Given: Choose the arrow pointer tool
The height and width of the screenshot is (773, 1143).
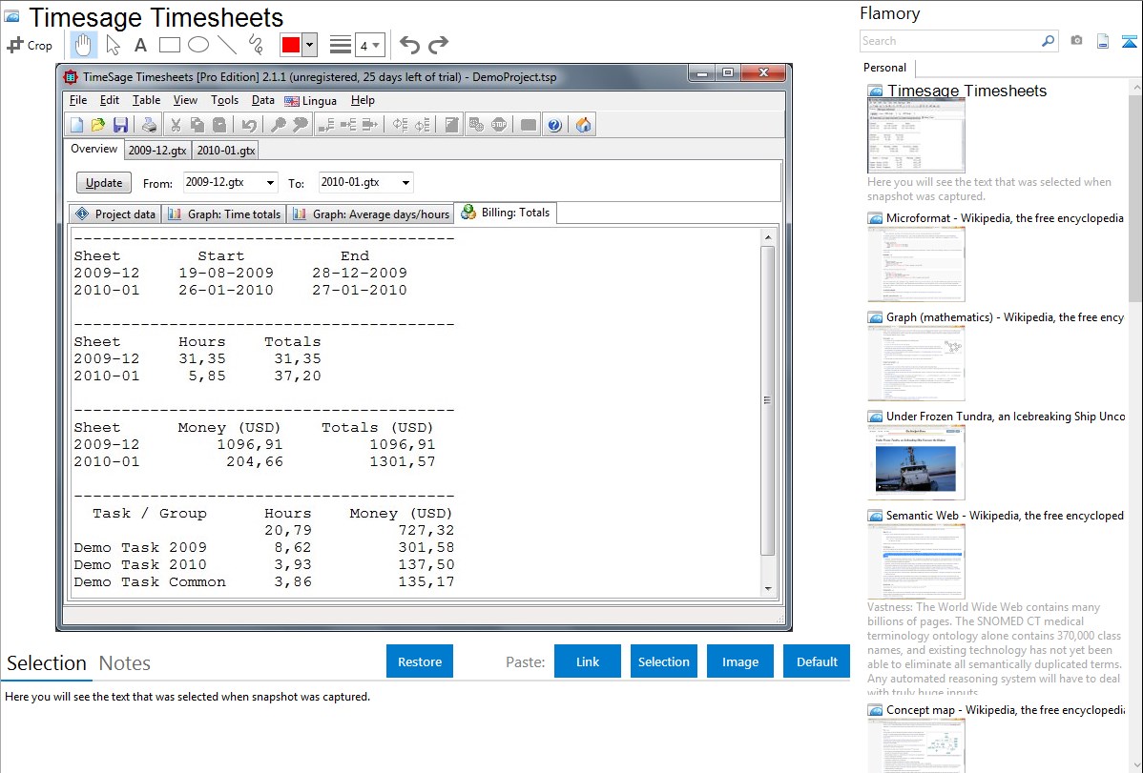Looking at the screenshot, I should [113, 45].
